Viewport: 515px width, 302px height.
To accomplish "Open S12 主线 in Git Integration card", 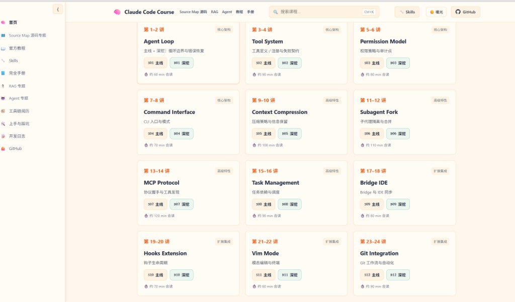I will 372,275.
